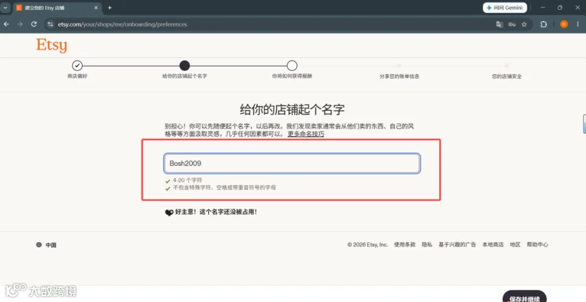Click the 您的店铺安全 step label
This screenshot has width=586, height=302.
[x=507, y=76]
